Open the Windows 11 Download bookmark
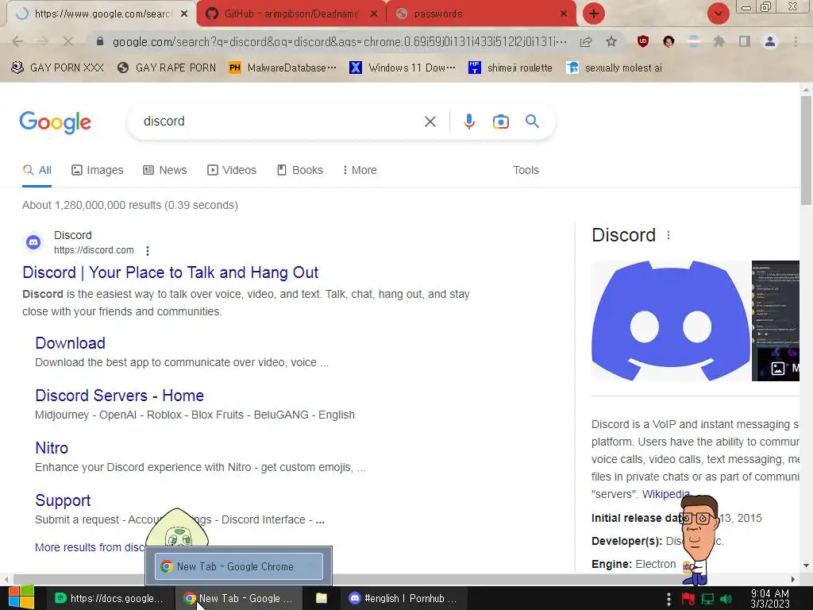Image resolution: width=813 pixels, height=610 pixels. click(403, 68)
